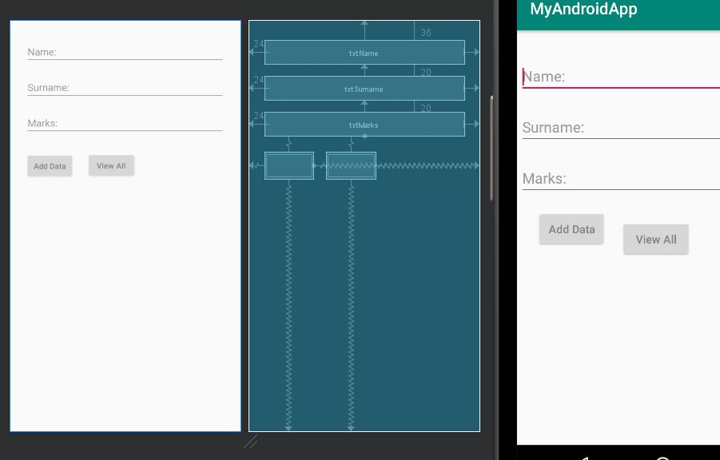Click the design surface resize handle
The width and height of the screenshot is (720, 460).
pos(251,442)
